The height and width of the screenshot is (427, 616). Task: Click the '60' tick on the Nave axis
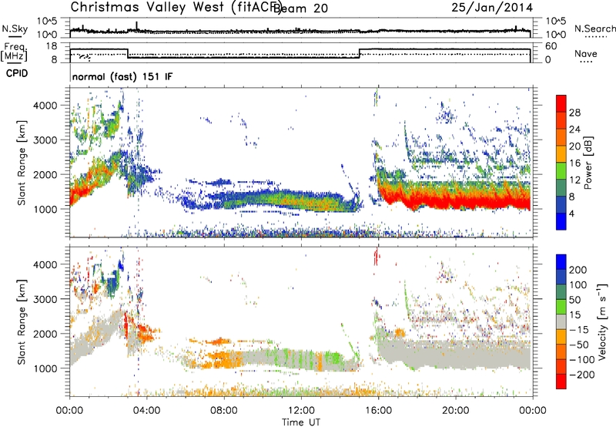point(551,46)
